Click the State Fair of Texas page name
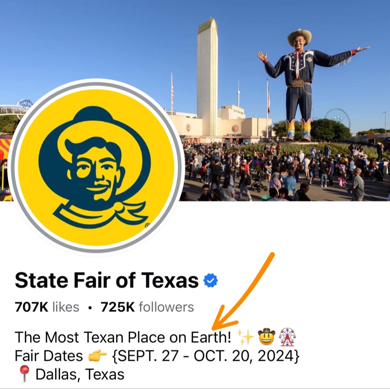390x389 pixels. pyautogui.click(x=107, y=280)
